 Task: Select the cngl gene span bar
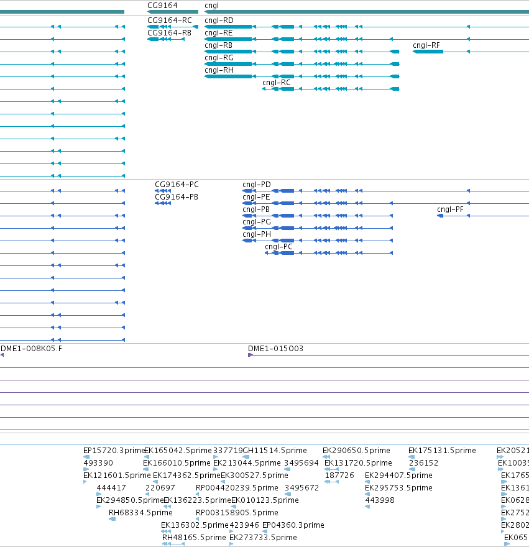[367, 12]
